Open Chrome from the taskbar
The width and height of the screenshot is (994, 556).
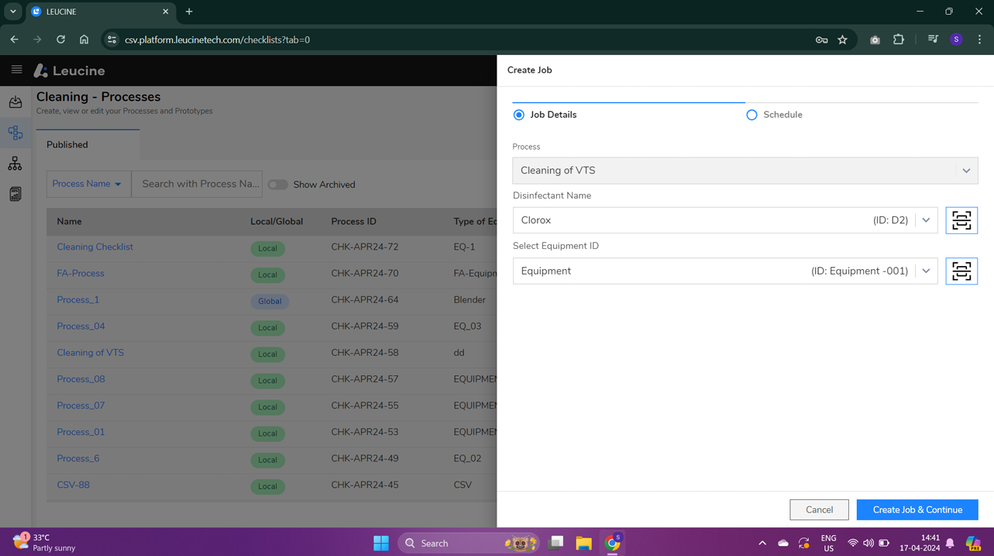[x=613, y=543]
